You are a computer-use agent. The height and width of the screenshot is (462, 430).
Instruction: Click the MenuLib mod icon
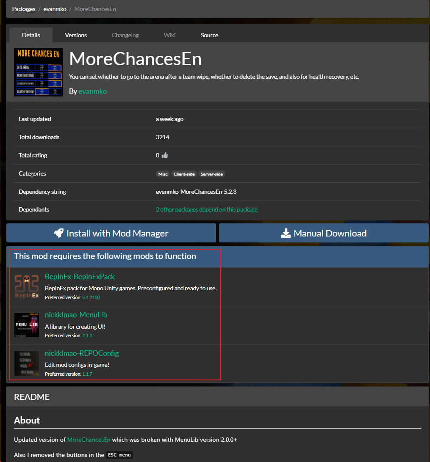tap(27, 325)
